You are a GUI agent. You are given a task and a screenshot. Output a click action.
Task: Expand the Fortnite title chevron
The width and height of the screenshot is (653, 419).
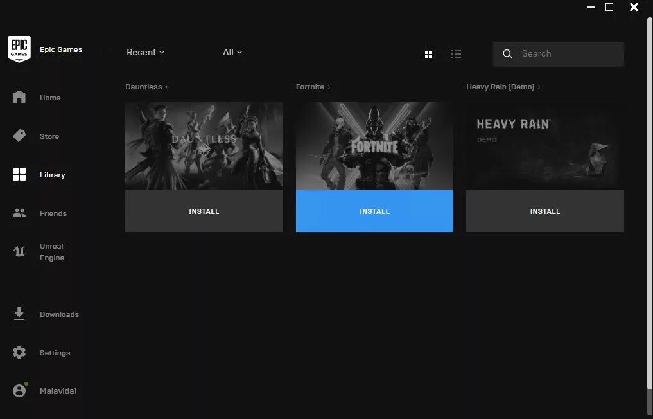pos(329,87)
